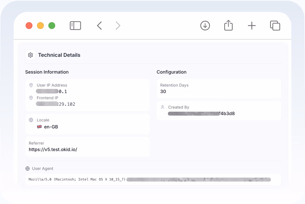Go back with the left chevron
The image size is (305, 204).
(99, 26)
